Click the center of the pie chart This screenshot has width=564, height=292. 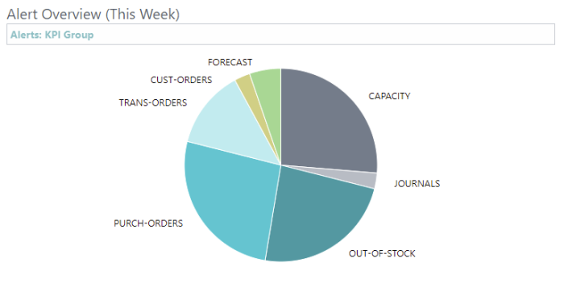[x=281, y=165]
